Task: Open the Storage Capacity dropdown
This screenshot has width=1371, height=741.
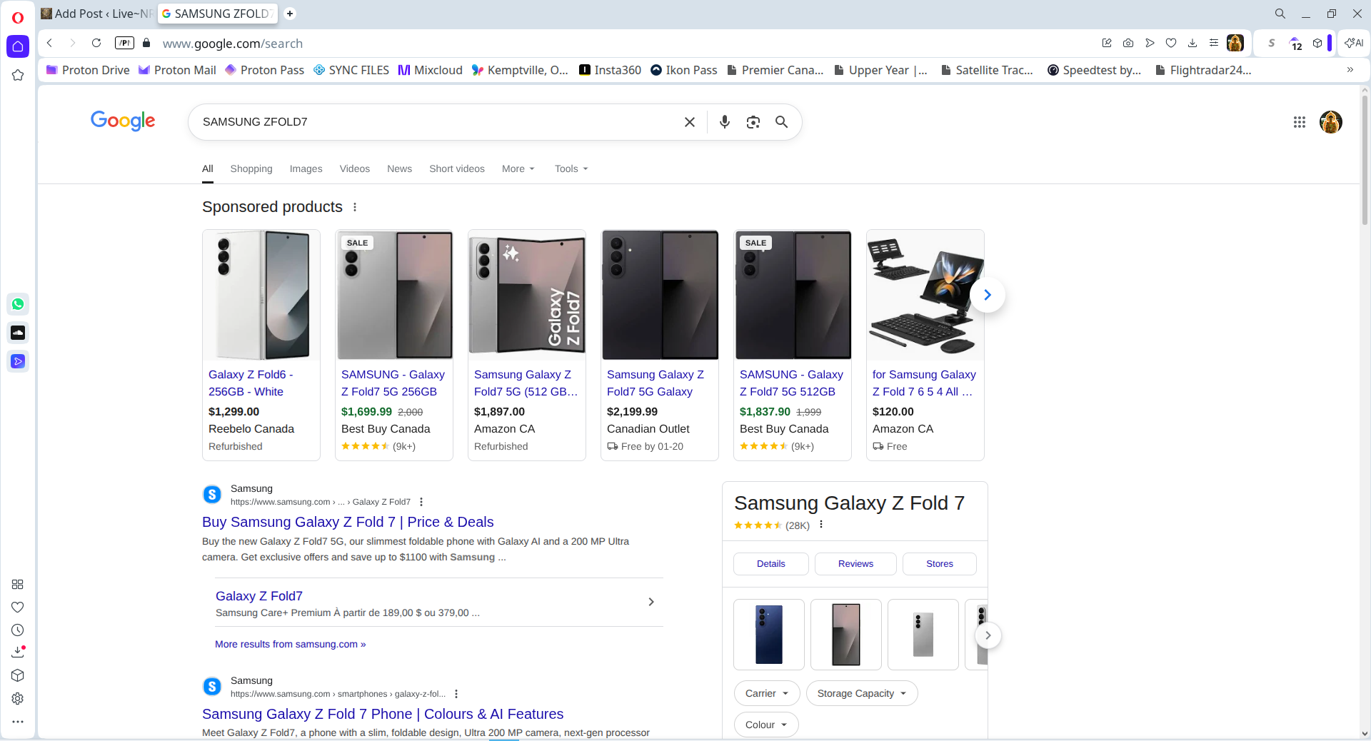Action: click(x=861, y=693)
